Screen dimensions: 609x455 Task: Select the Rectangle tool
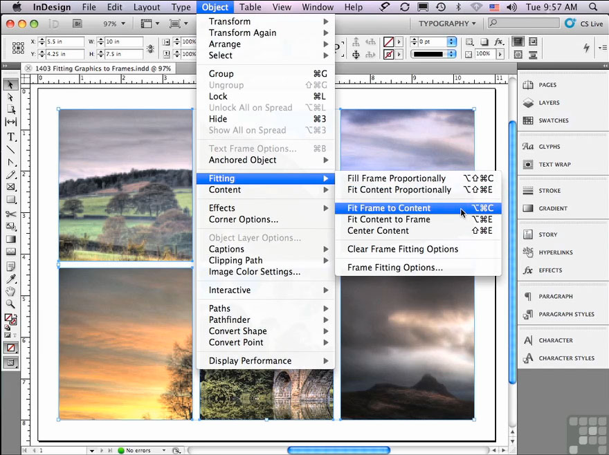pyautogui.click(x=10, y=199)
